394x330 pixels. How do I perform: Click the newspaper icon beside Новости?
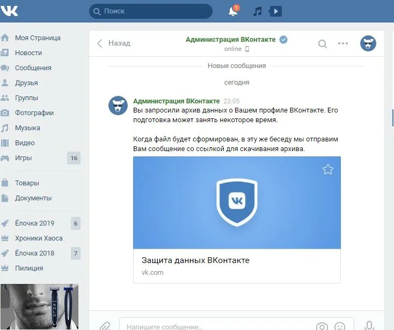click(x=5, y=52)
